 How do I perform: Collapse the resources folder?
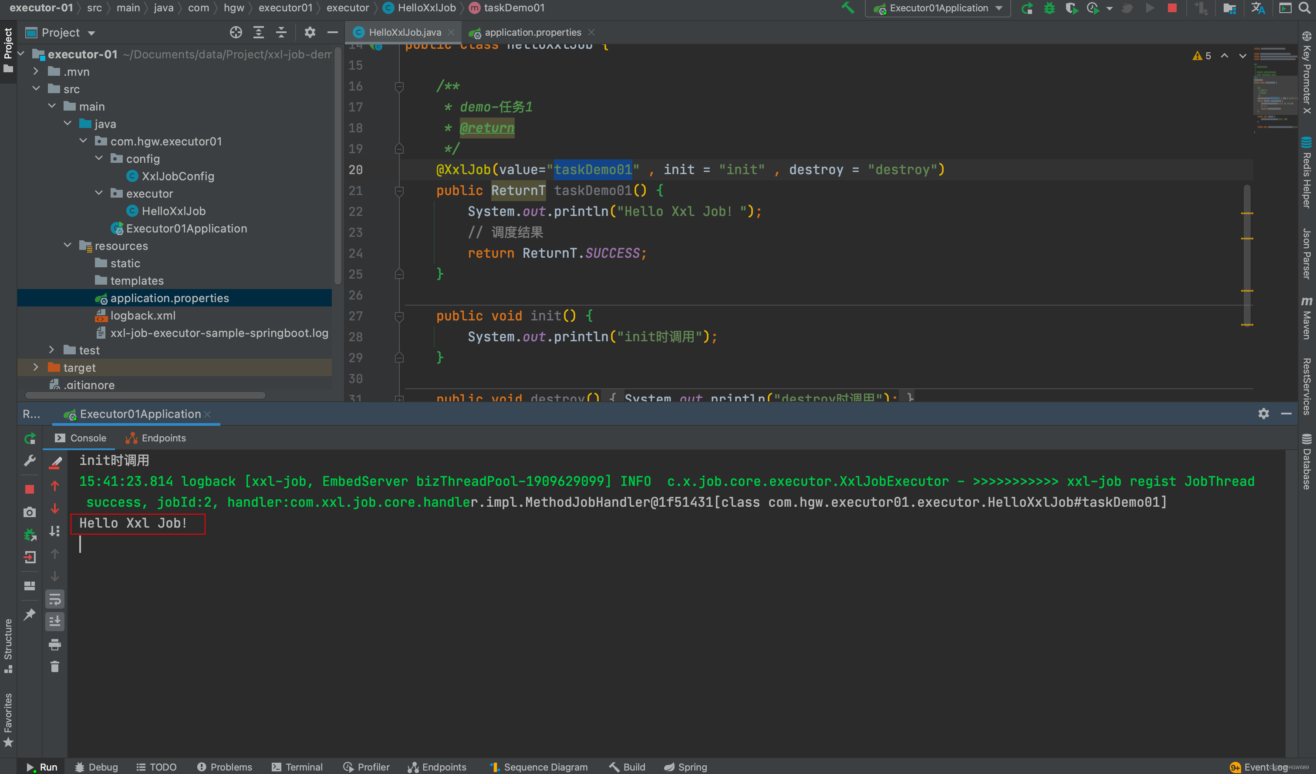click(x=67, y=245)
